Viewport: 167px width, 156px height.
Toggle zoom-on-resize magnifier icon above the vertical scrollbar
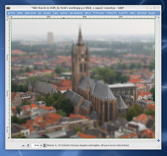click(158, 17)
